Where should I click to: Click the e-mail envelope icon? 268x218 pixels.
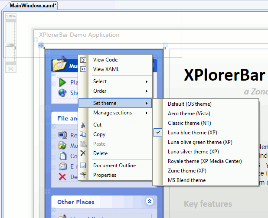point(62,166)
